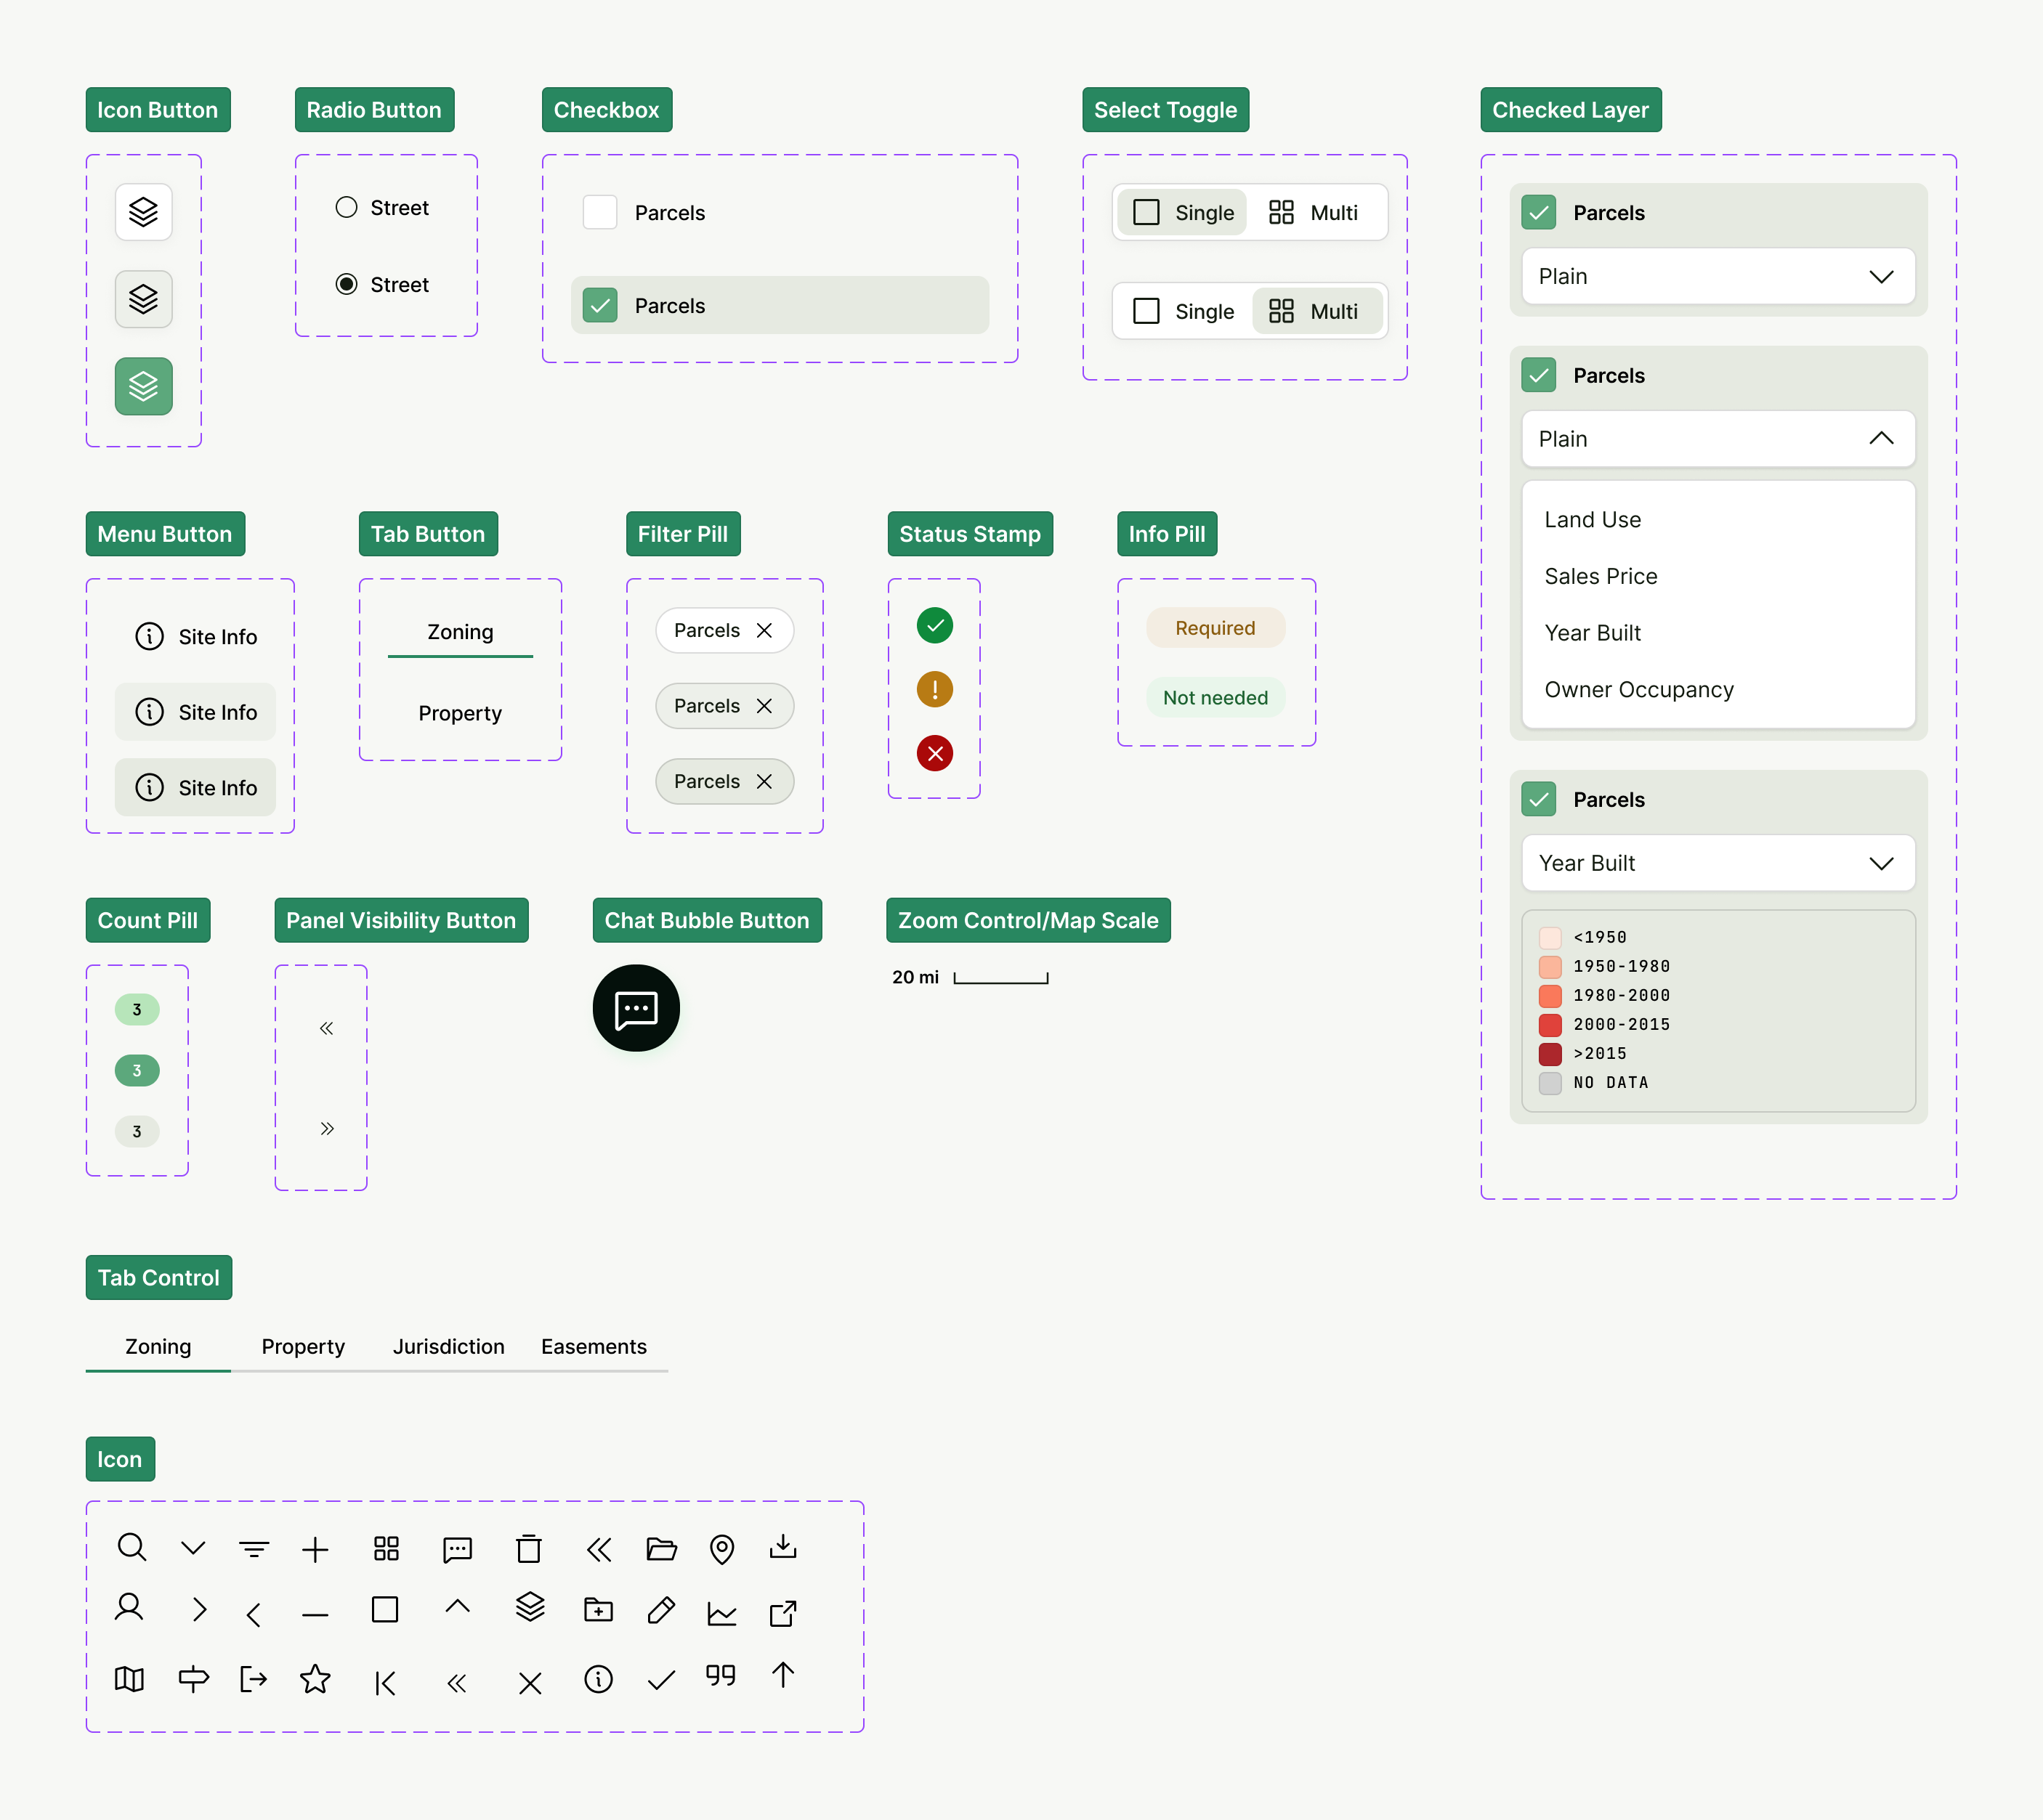The height and width of the screenshot is (1820, 2043).
Task: Open the first collapsed Plain dropdown
Action: [x=1718, y=276]
